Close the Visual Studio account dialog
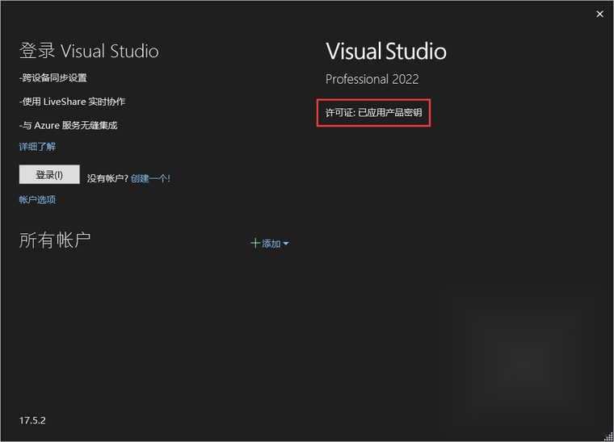614x442 pixels. point(599,14)
